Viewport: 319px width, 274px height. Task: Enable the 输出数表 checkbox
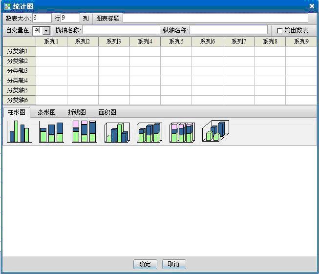tap(280, 31)
